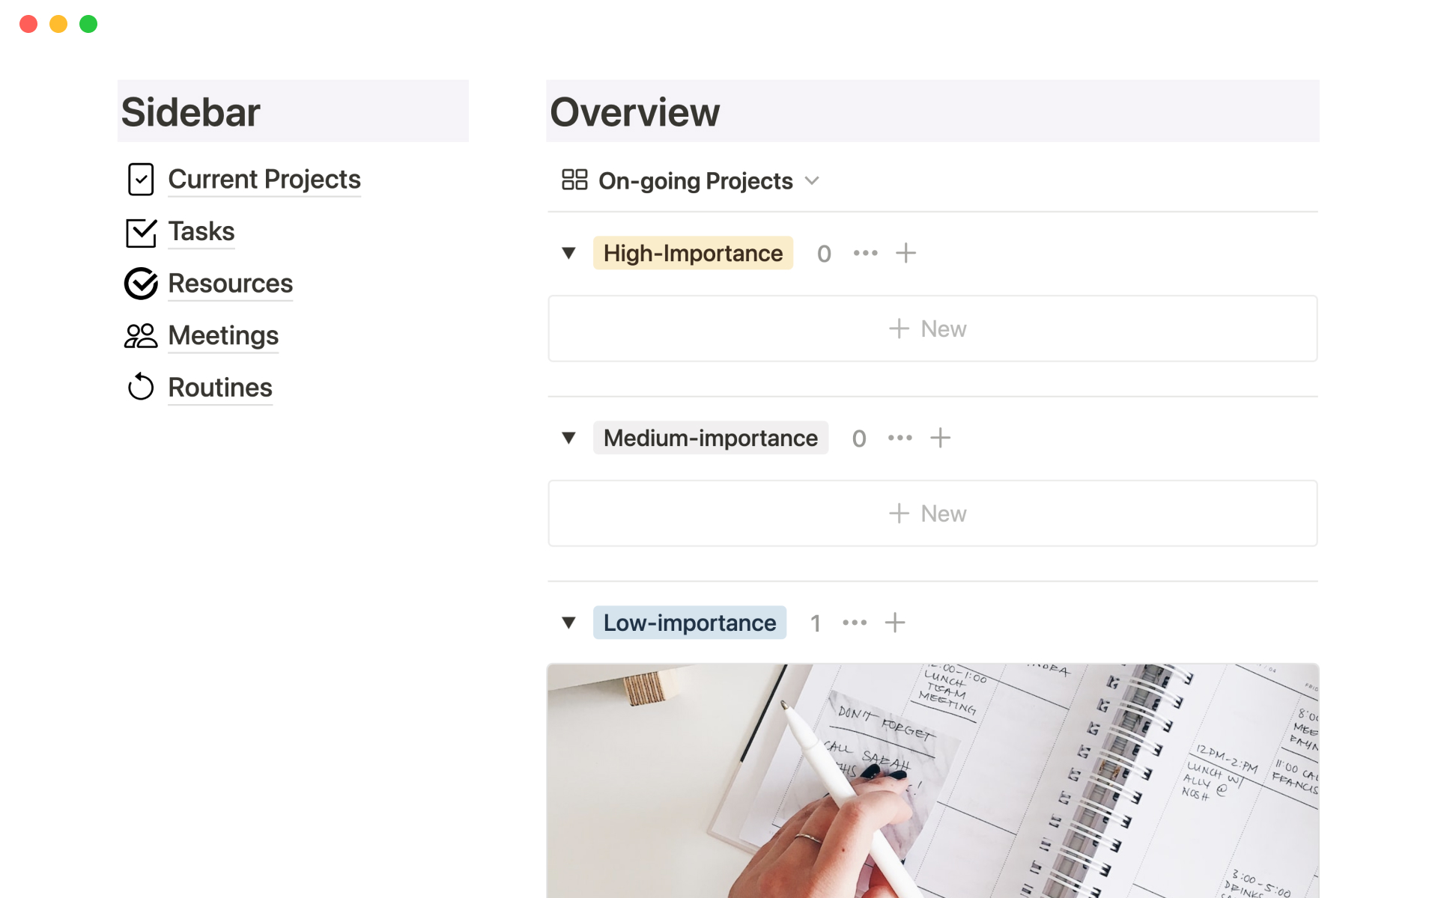Add item using plus beside Low-importance
This screenshot has height=898, width=1438.
tap(895, 623)
